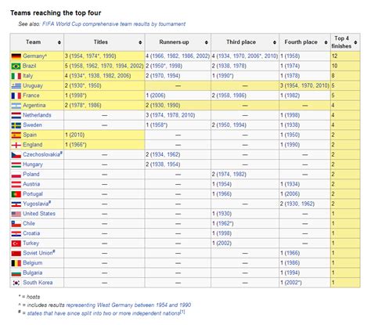The width and height of the screenshot is (371, 325).
Task: Click the Spain flag icon
Action: pos(16,135)
